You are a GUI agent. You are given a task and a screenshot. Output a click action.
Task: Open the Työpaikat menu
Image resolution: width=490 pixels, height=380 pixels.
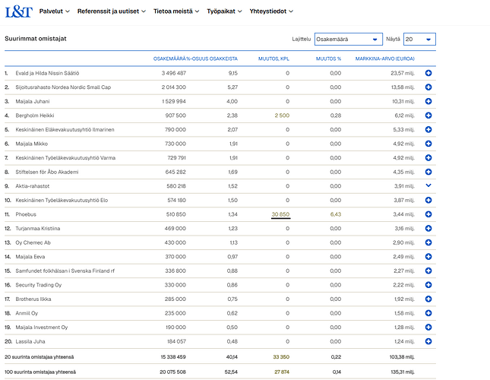[224, 11]
